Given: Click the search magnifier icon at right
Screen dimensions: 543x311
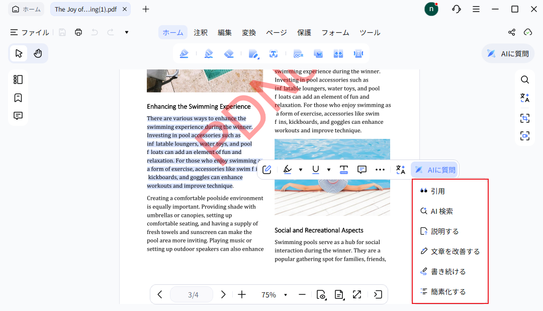Looking at the screenshot, I should tap(524, 80).
